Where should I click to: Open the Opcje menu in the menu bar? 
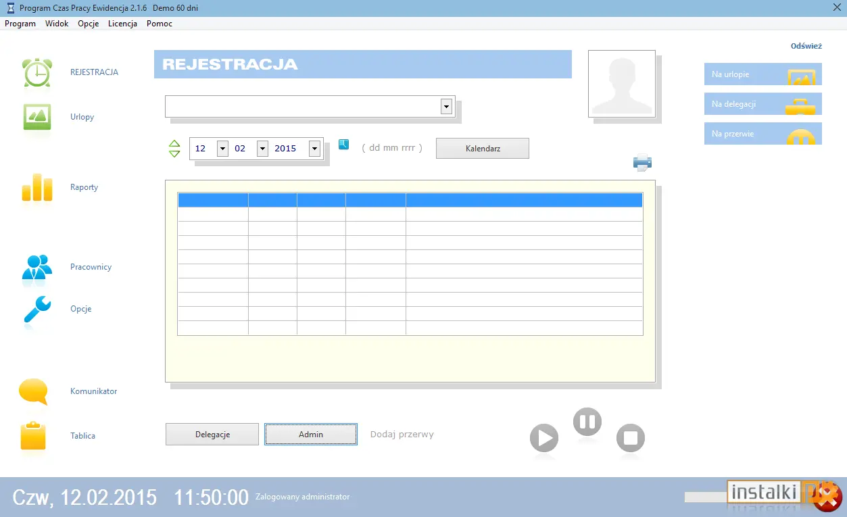pos(89,24)
